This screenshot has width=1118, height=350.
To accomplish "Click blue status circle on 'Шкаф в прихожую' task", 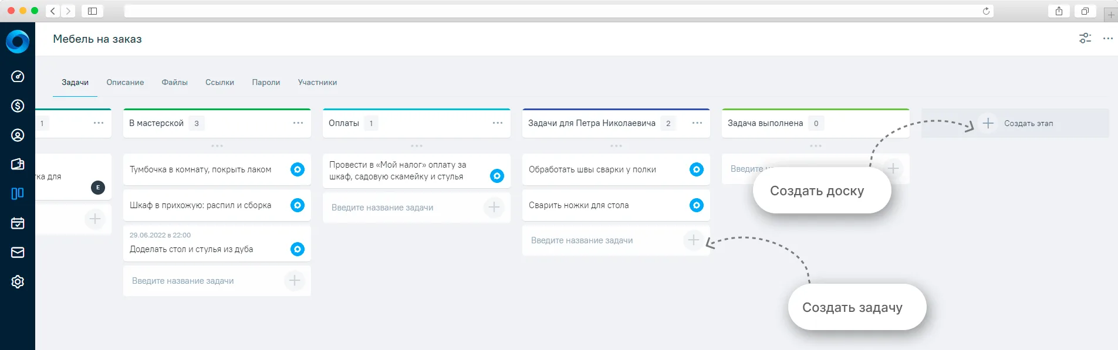I will pyautogui.click(x=298, y=205).
